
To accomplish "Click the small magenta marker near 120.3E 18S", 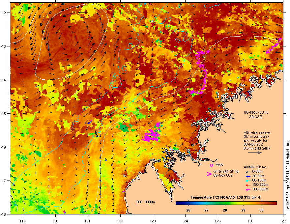I will [64, 211].
